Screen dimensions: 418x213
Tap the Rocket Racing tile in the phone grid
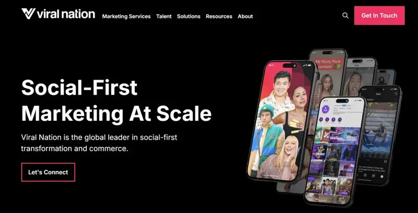pyautogui.click(x=352, y=136)
